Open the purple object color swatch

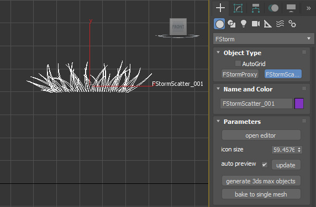tap(299, 103)
